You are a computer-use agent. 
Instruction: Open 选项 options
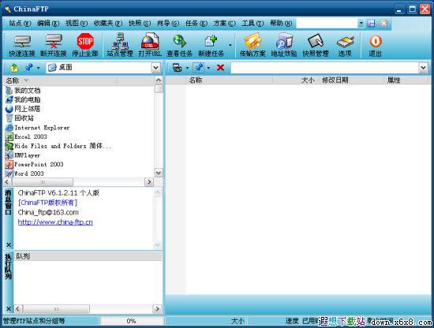tap(345, 46)
